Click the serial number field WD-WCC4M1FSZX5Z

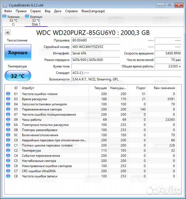95,47
